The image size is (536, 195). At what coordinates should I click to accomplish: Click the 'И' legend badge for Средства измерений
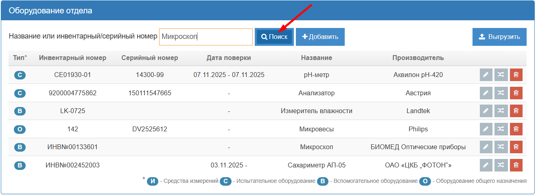click(x=153, y=181)
